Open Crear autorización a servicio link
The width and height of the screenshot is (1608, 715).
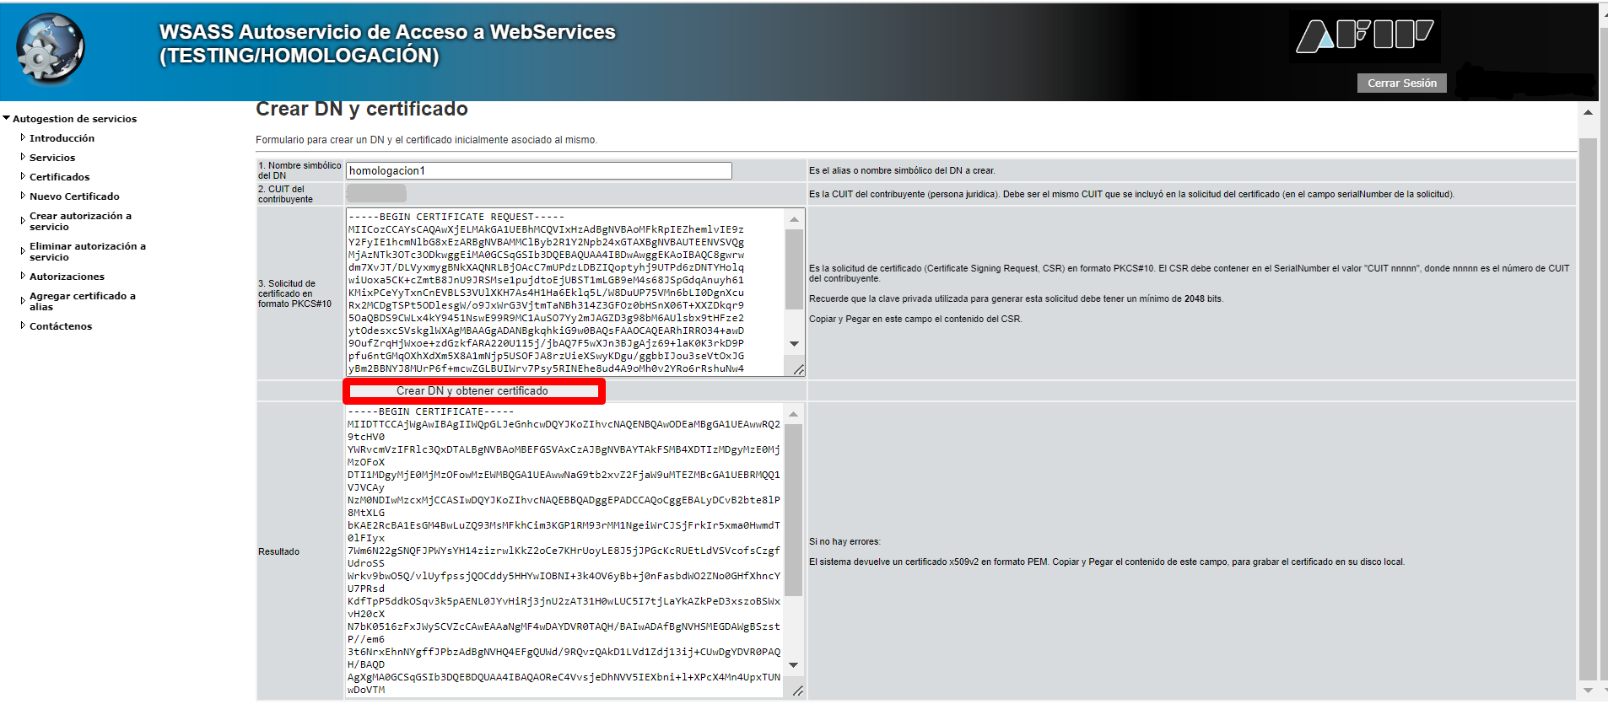80,221
